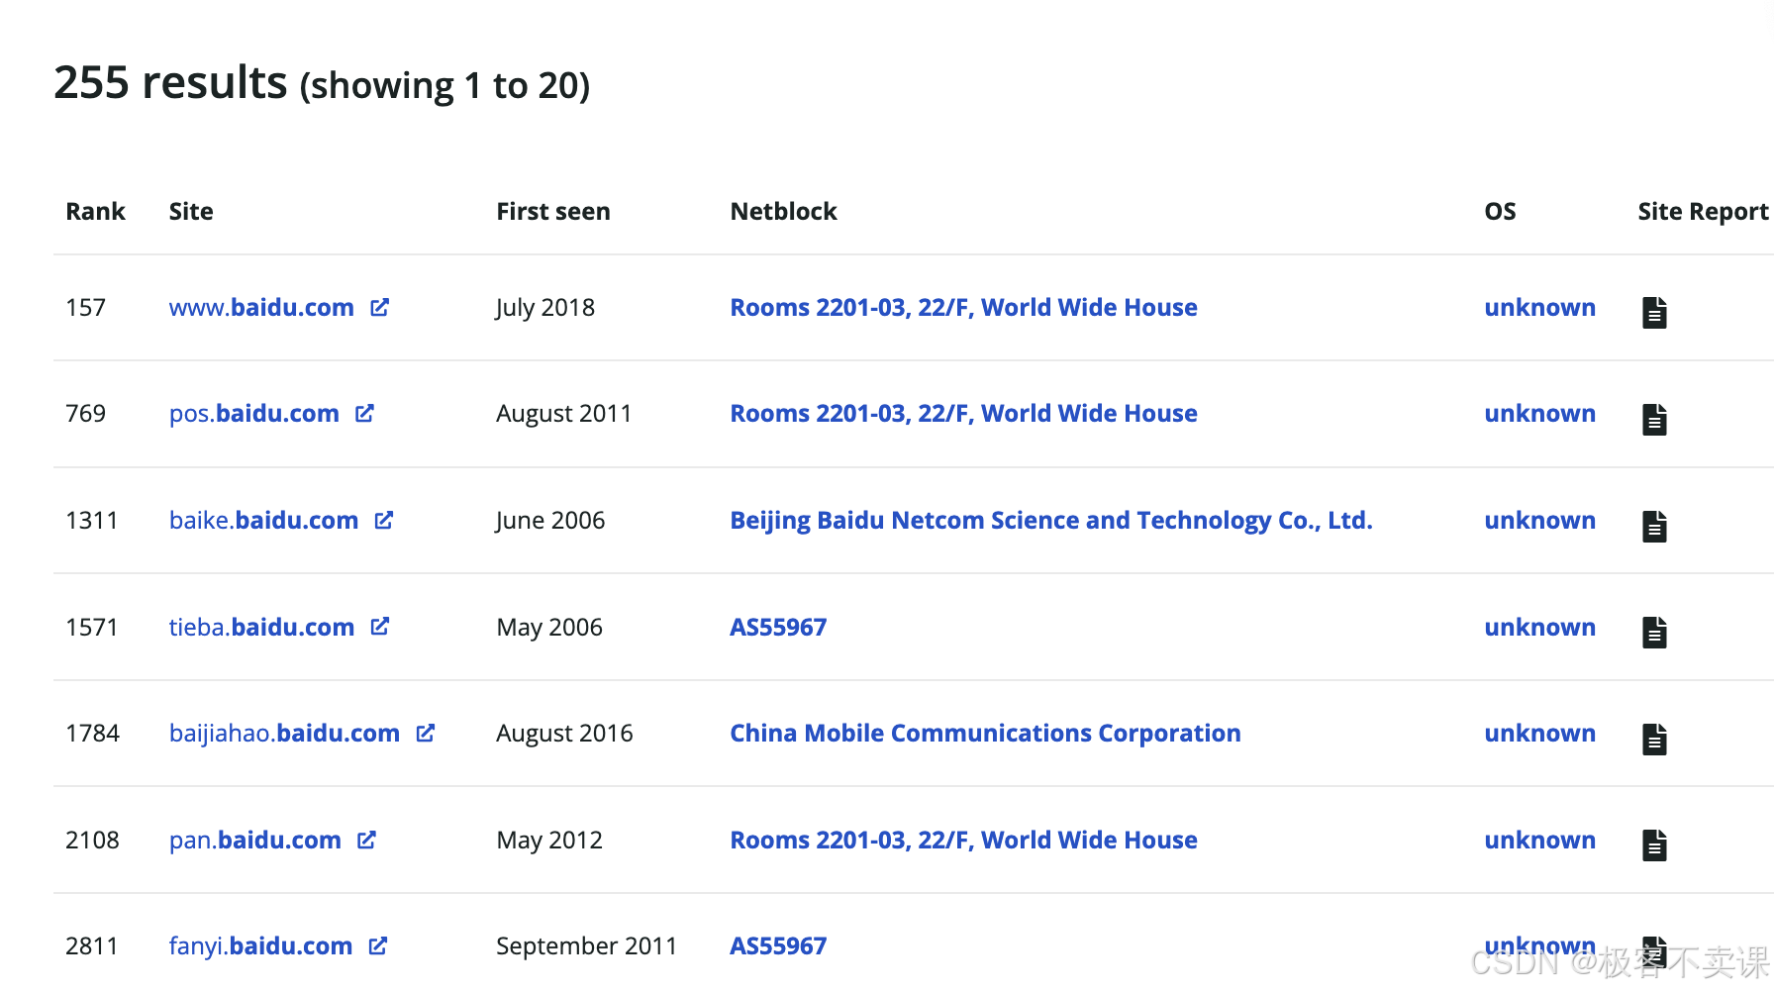Open AS55967 netblock in fanyi.baidu.com row

778,946
